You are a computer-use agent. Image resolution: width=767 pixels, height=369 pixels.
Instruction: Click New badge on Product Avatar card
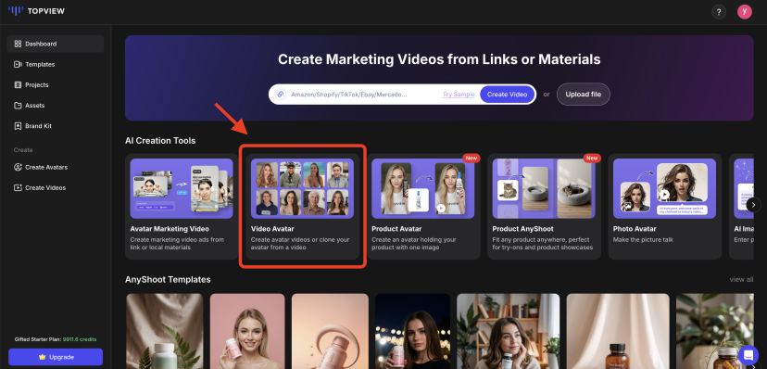tap(472, 158)
